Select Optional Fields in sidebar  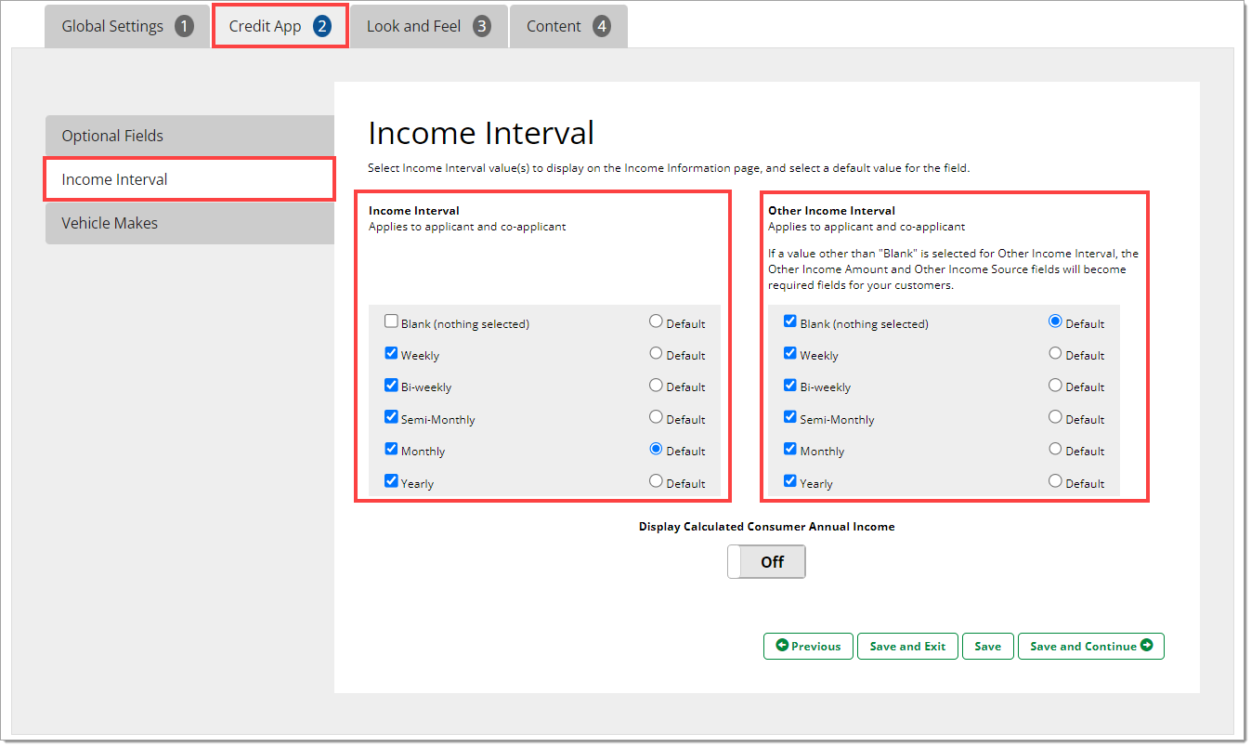pos(189,136)
